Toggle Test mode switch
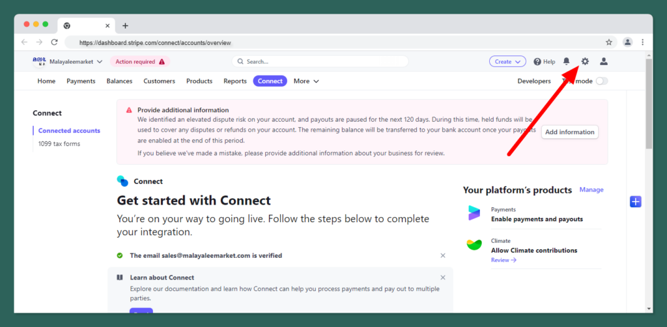 [601, 81]
